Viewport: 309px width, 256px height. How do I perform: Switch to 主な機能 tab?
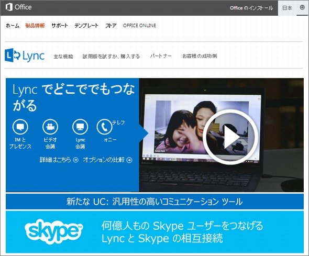click(63, 57)
